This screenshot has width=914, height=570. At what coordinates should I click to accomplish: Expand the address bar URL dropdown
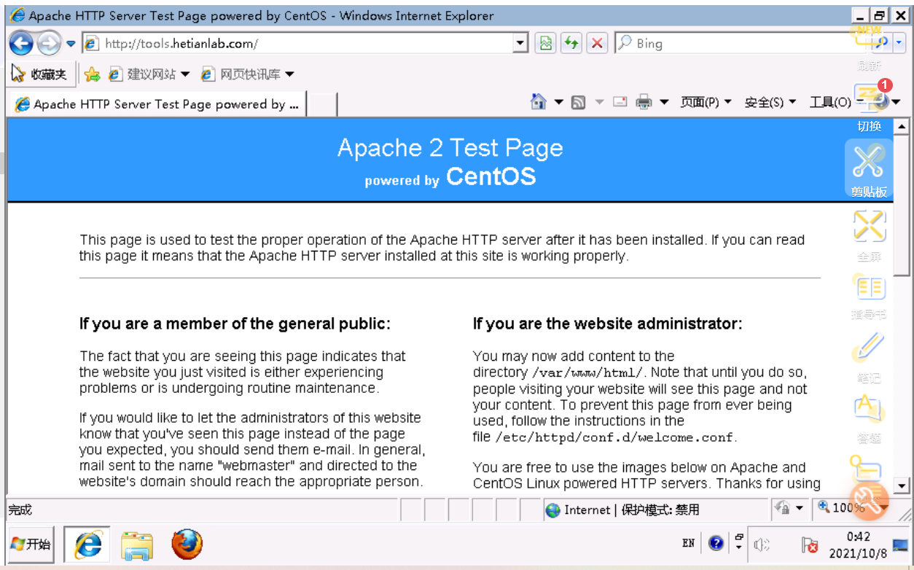click(520, 44)
